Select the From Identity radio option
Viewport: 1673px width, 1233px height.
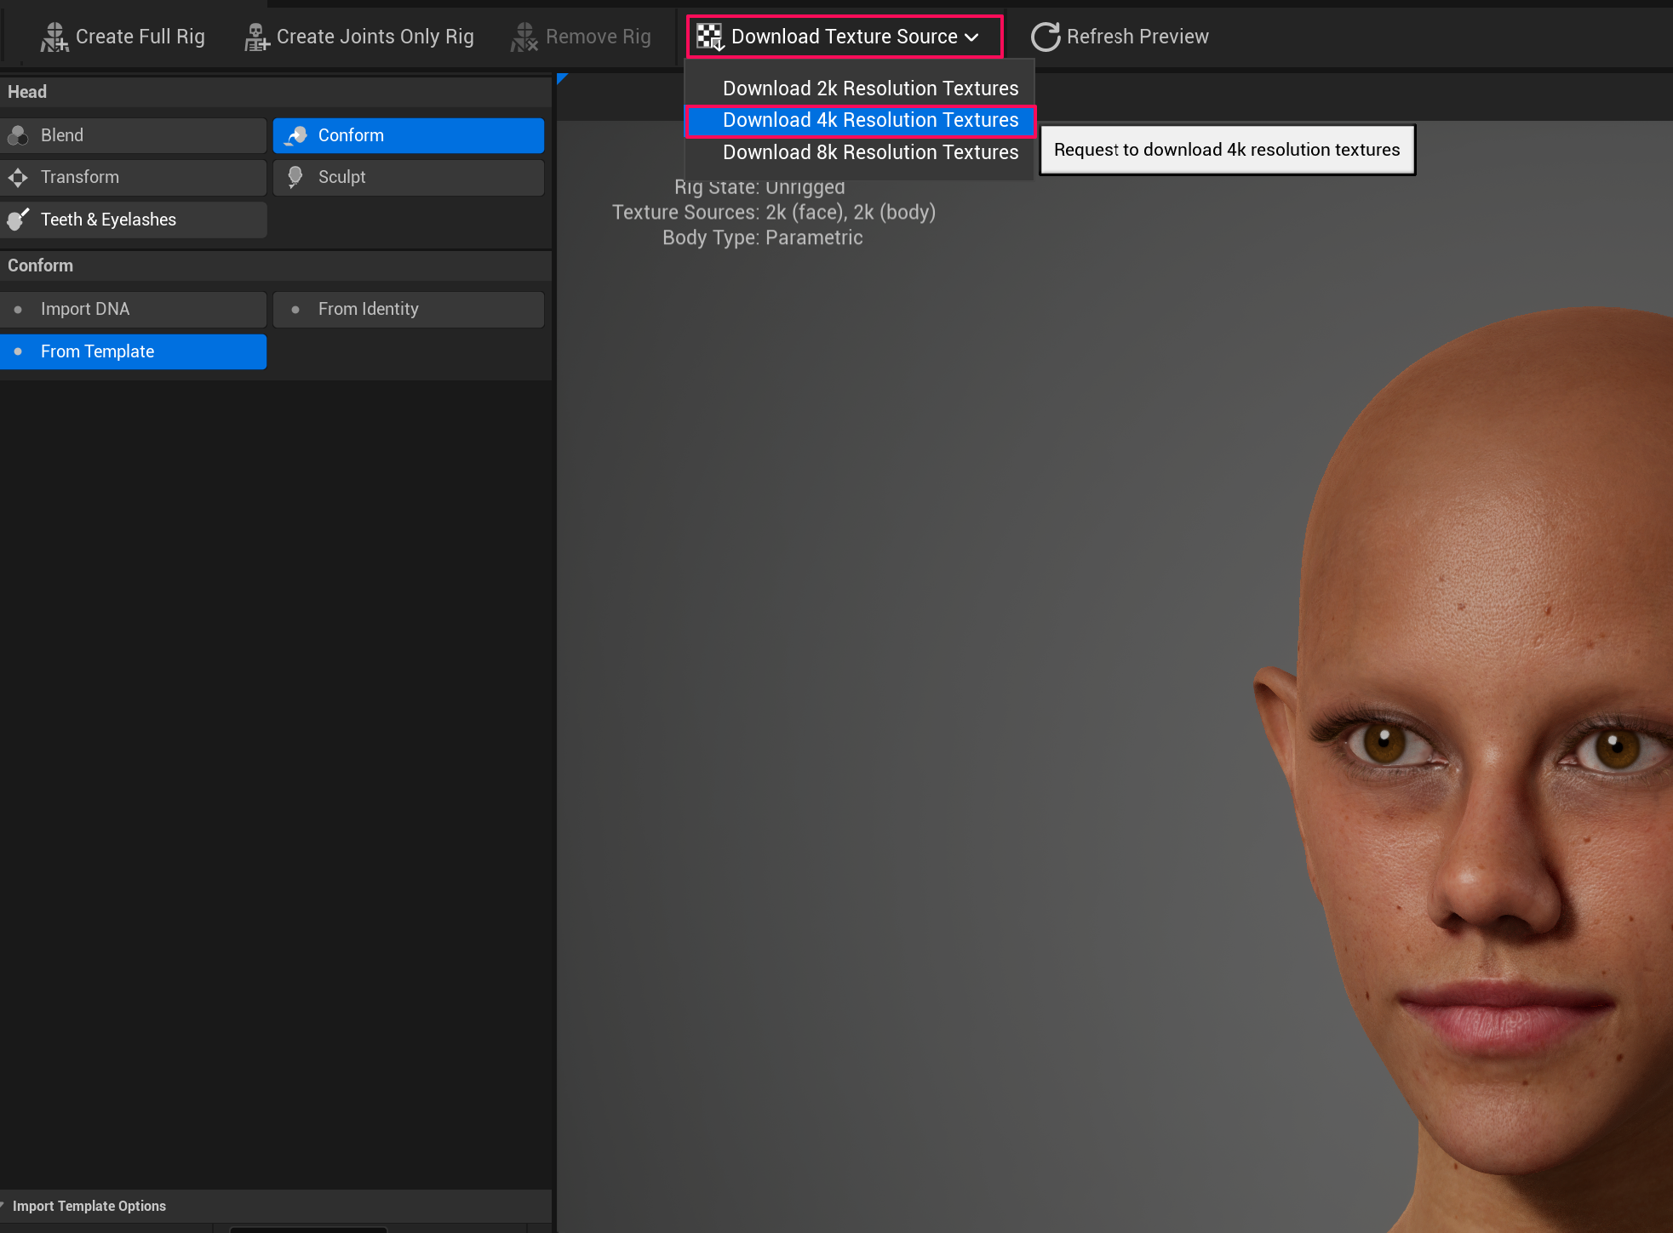(x=295, y=309)
